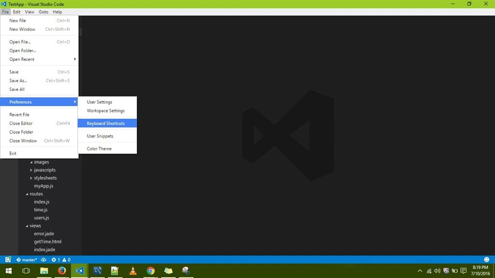This screenshot has width=495, height=278.
Task: Click the publish changes cloud icon
Action: pyautogui.click(x=44, y=260)
